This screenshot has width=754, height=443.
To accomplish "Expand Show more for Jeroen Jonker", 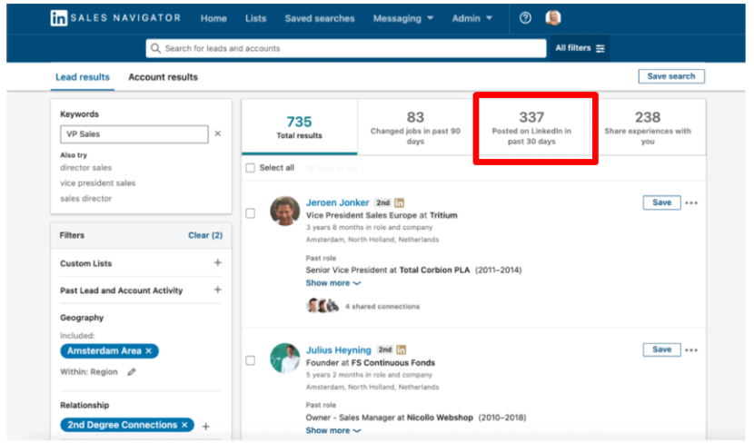I will click(x=332, y=283).
